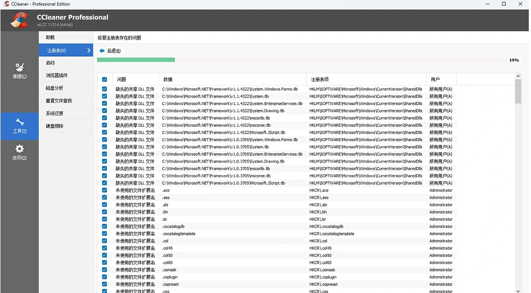Sort by the 数据 column header
This screenshot has height=293, width=531.
click(232, 79)
